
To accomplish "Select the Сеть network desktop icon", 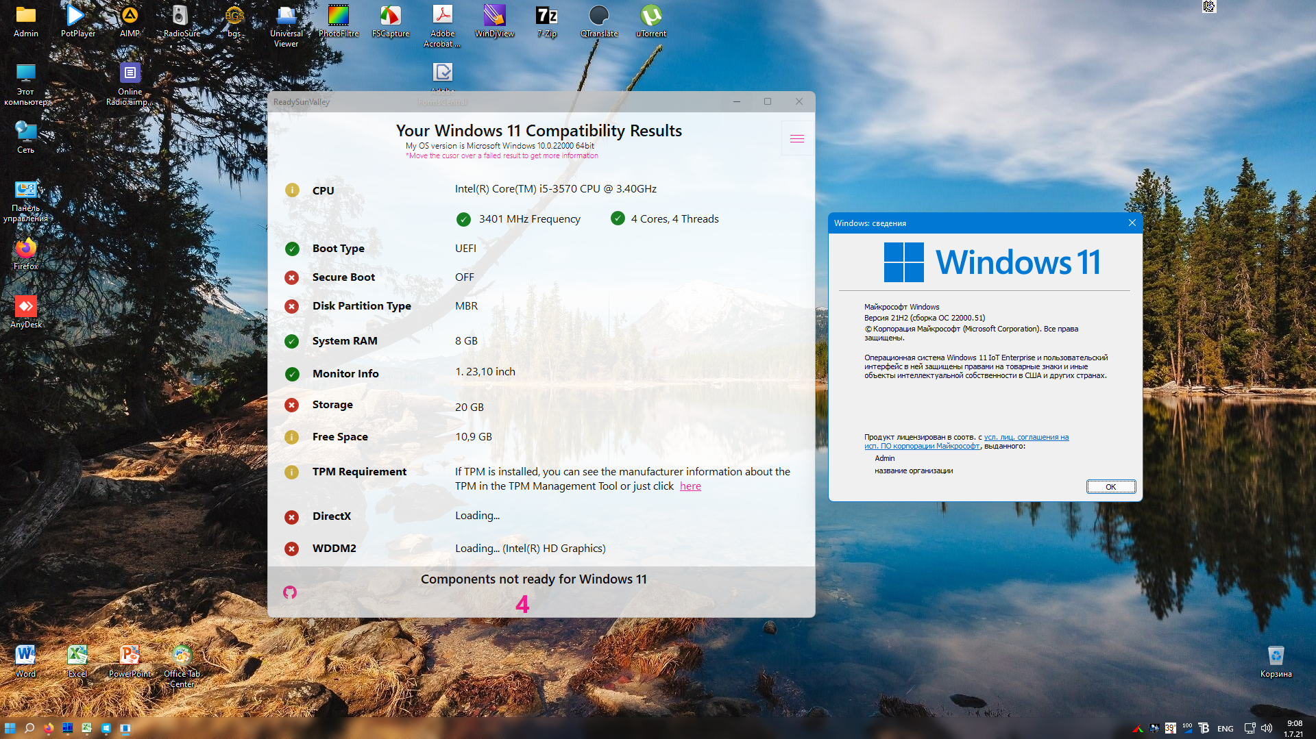I will [x=26, y=137].
